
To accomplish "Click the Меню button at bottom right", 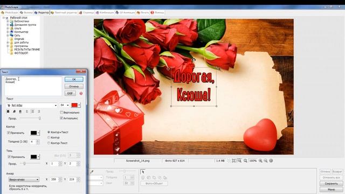I will [x=331, y=189].
